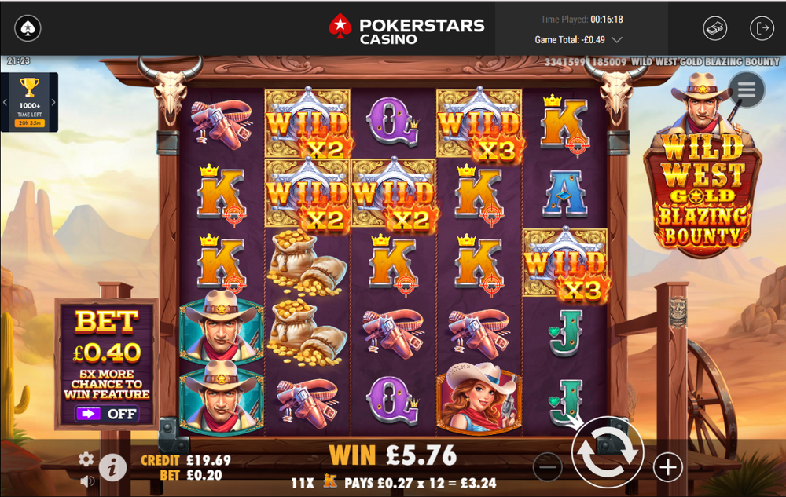Open the hamburger game menu
Image resolution: width=786 pixels, height=497 pixels.
click(747, 90)
